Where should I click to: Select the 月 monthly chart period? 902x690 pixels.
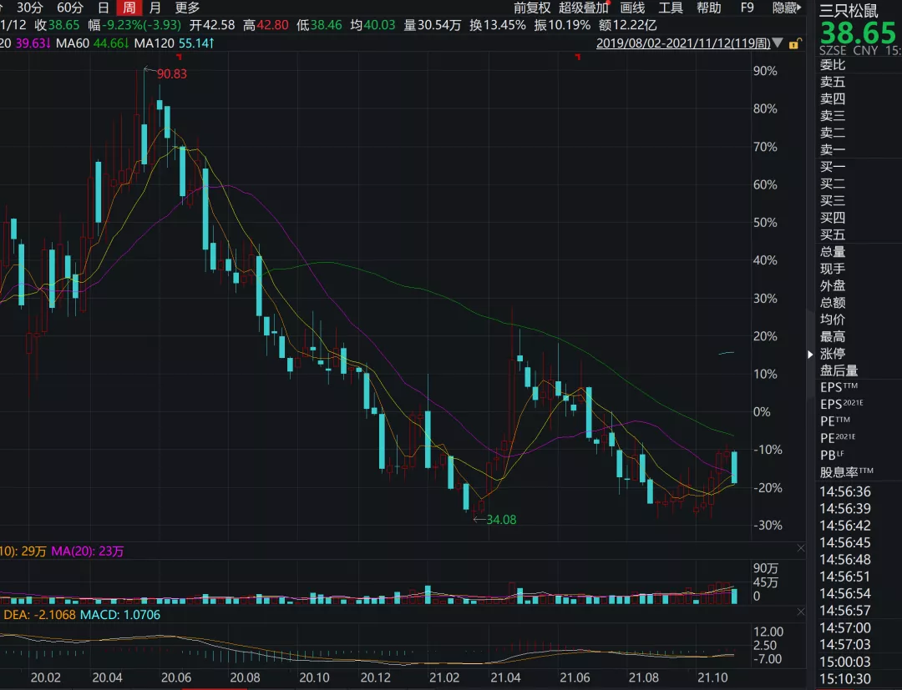(x=155, y=8)
